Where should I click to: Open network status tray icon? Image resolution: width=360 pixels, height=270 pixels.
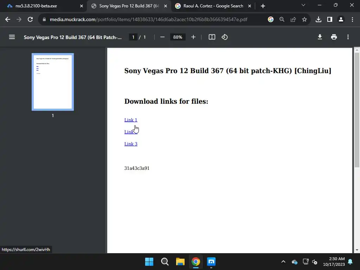306,262
